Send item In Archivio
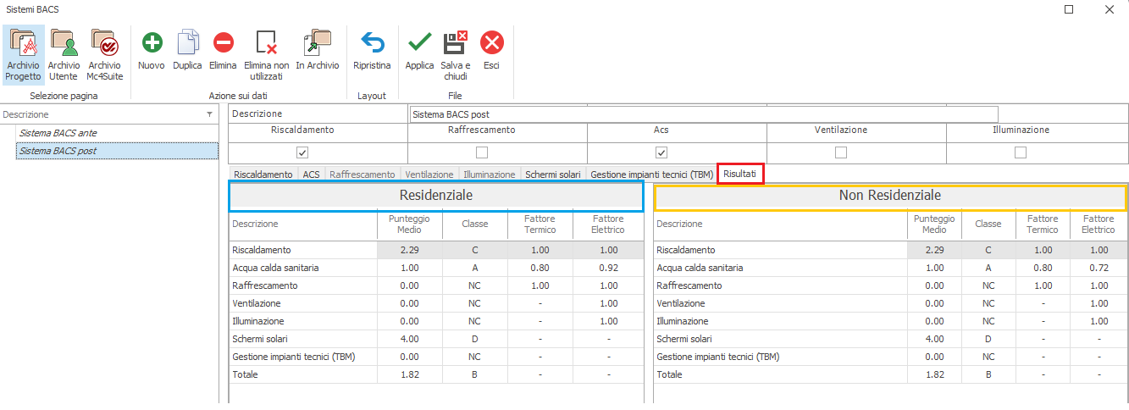1129x410 pixels. (x=318, y=42)
